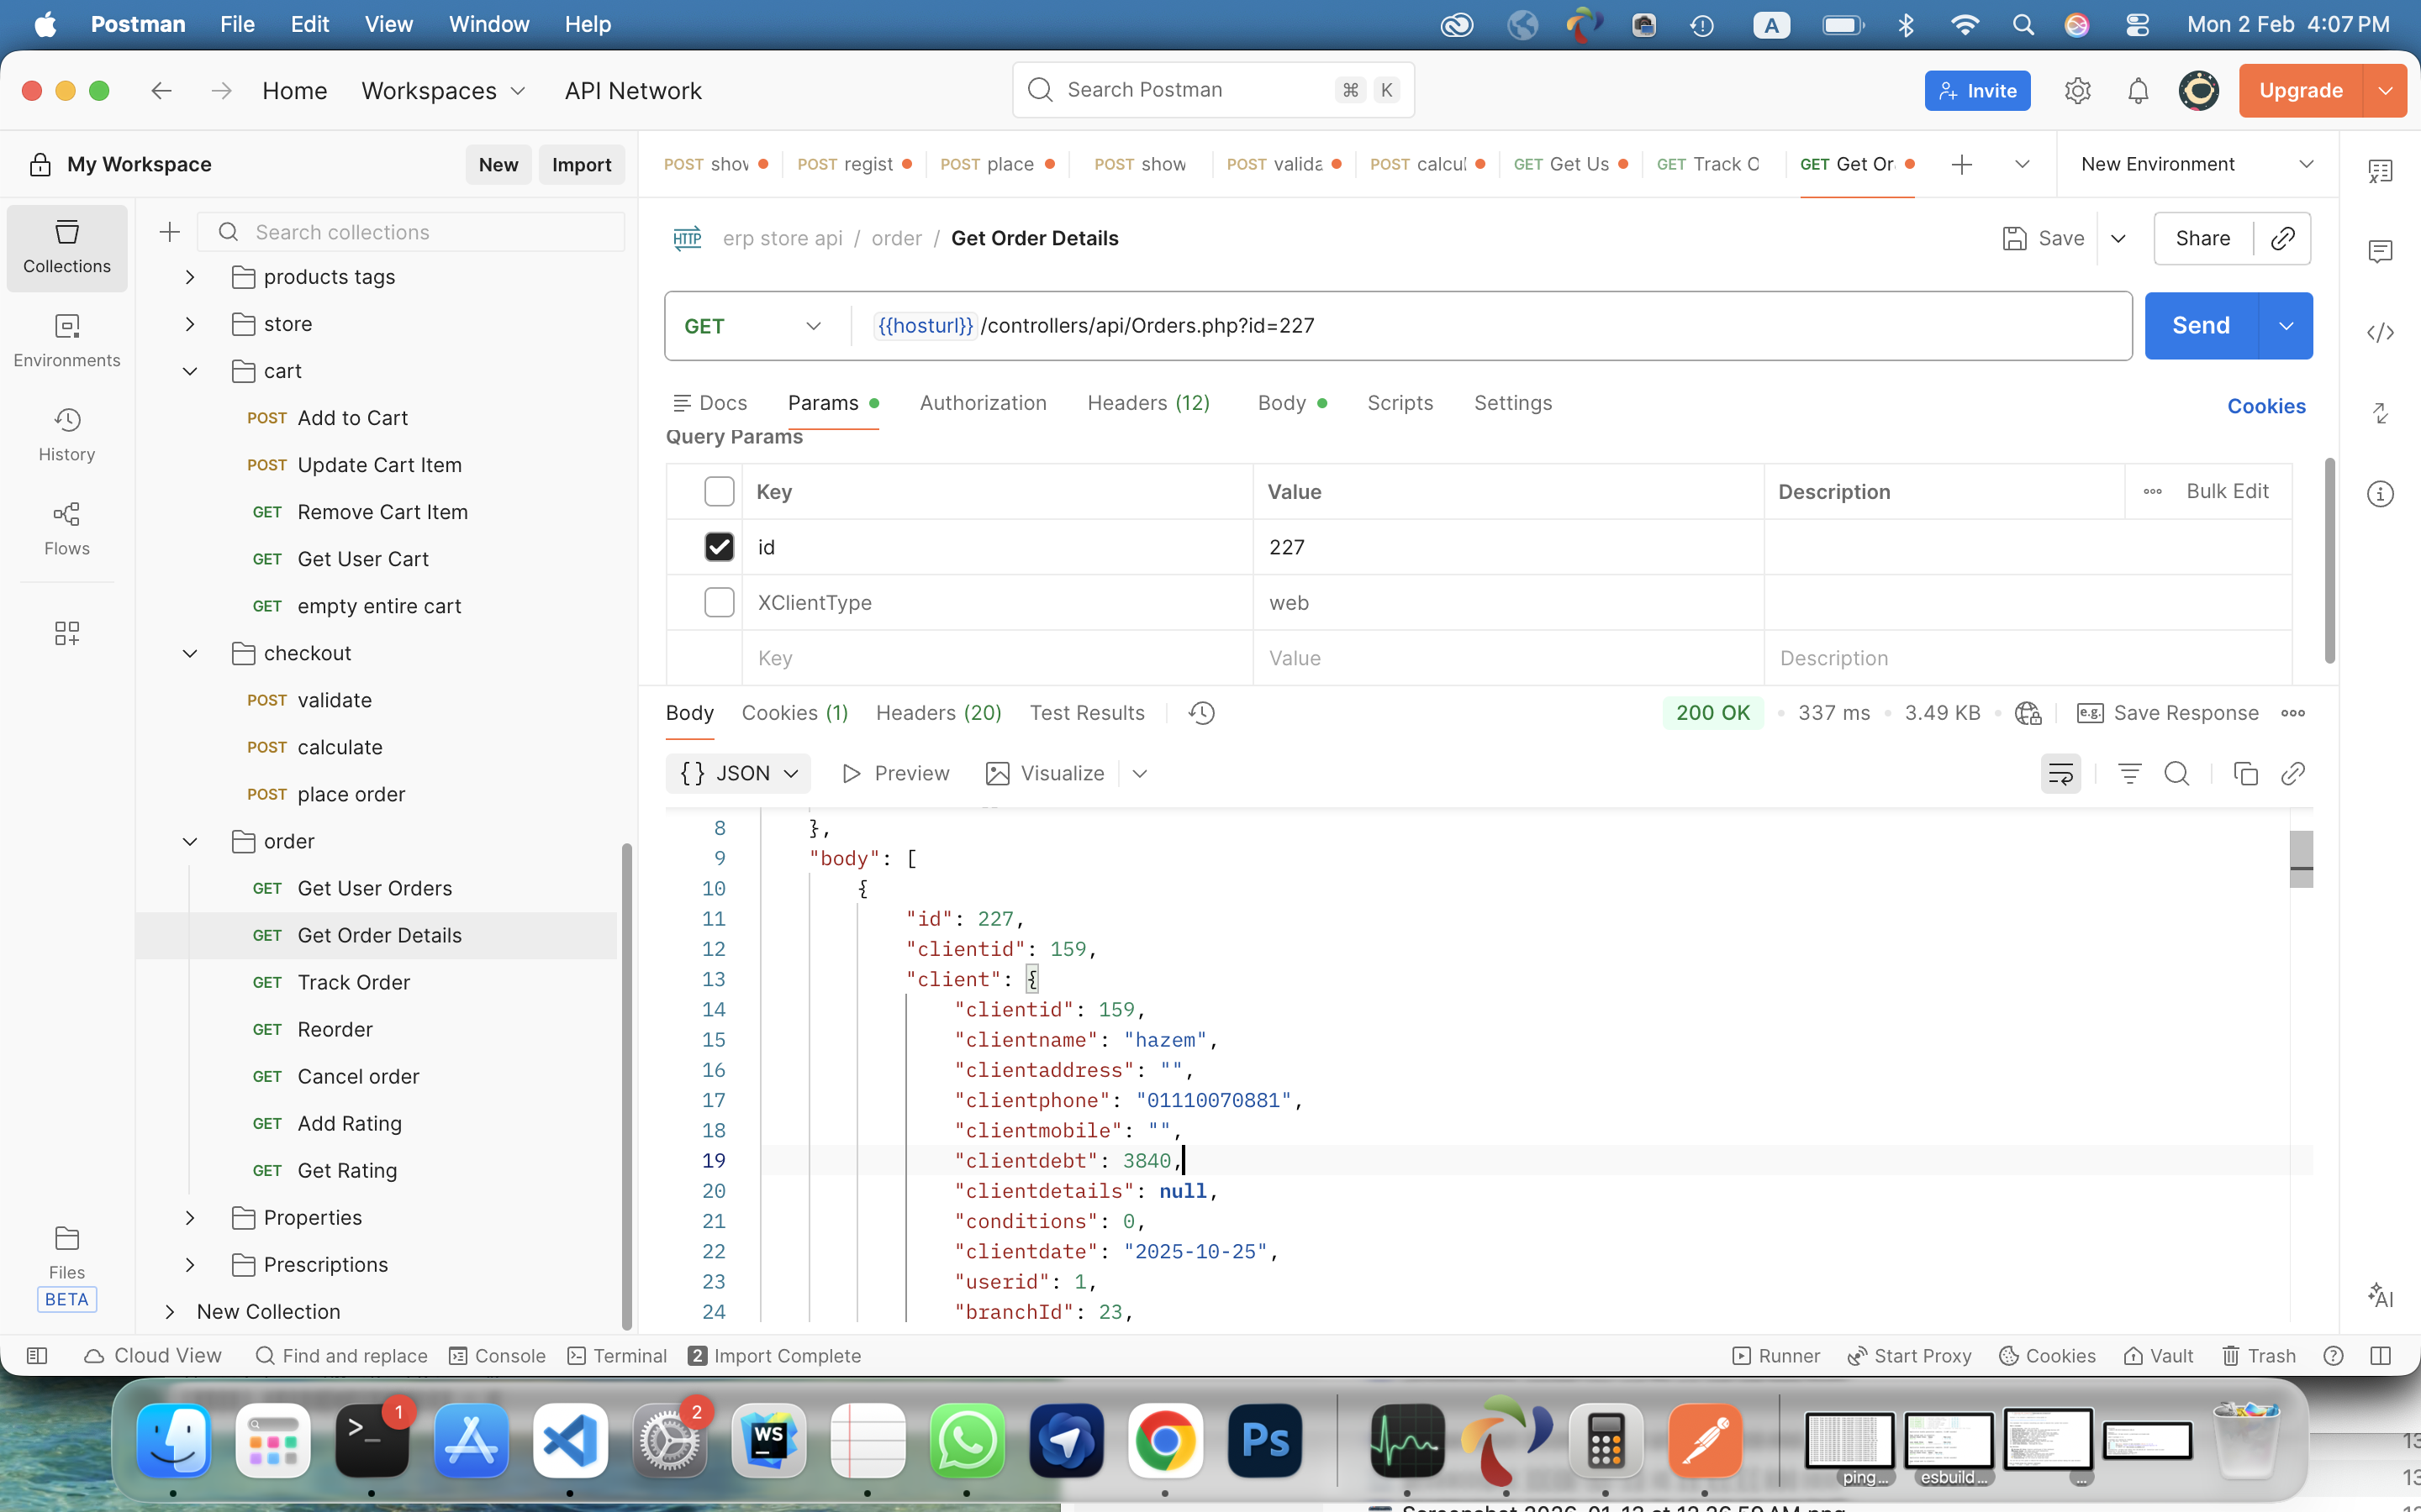
Task: Open search icon in response body
Action: pyautogui.click(x=2177, y=773)
